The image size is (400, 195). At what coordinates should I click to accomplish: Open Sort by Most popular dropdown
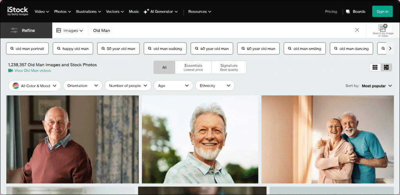pyautogui.click(x=377, y=86)
